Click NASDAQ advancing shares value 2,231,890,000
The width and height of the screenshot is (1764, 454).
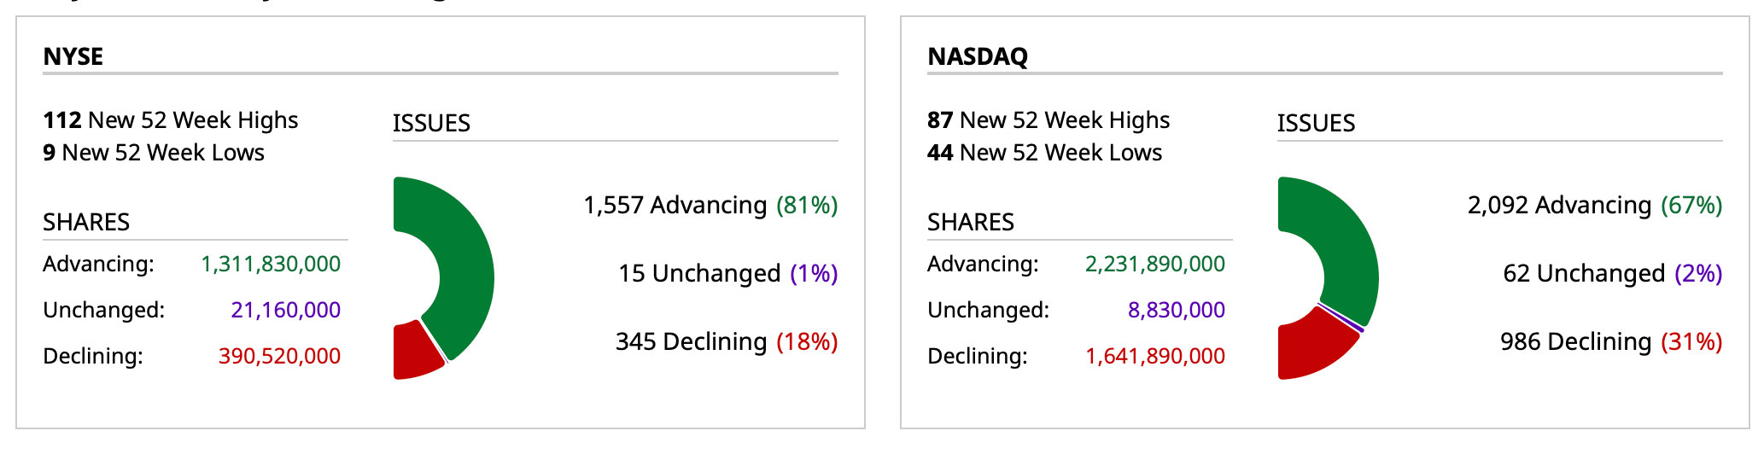[1155, 265]
